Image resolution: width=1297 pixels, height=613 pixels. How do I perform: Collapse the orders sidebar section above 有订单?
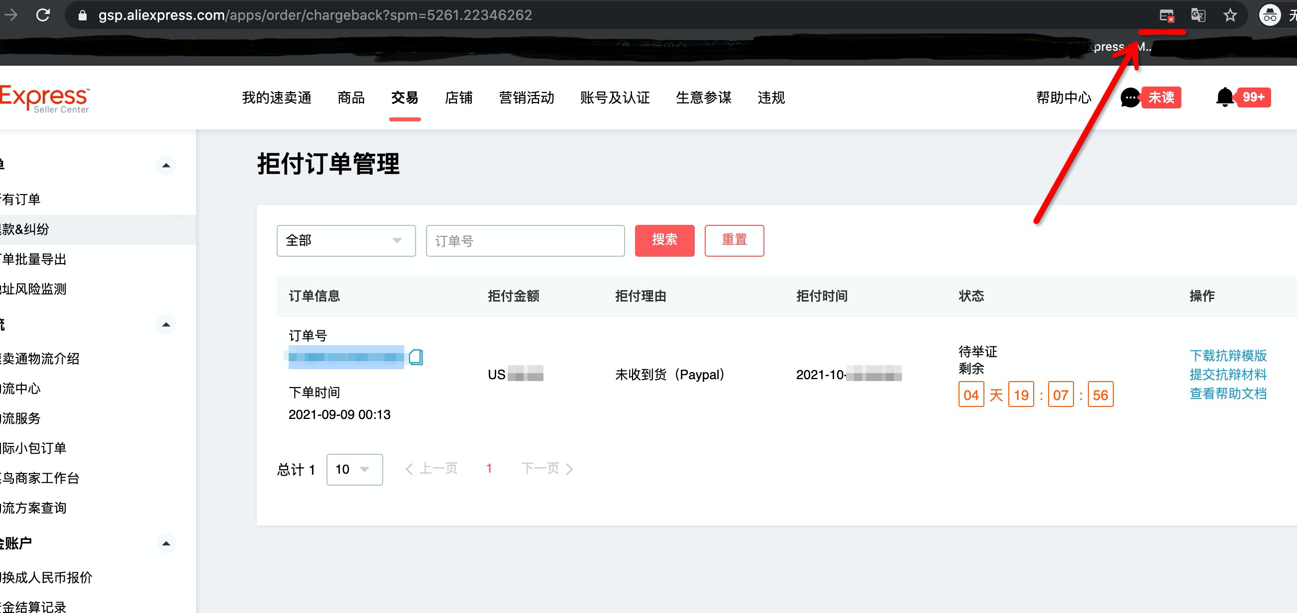pos(166,165)
